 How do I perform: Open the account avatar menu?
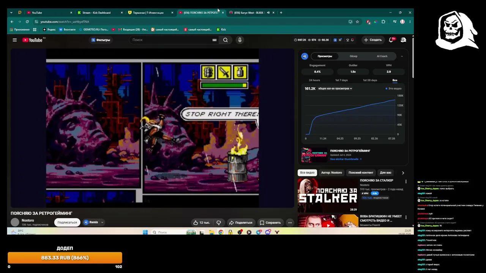tap(403, 40)
